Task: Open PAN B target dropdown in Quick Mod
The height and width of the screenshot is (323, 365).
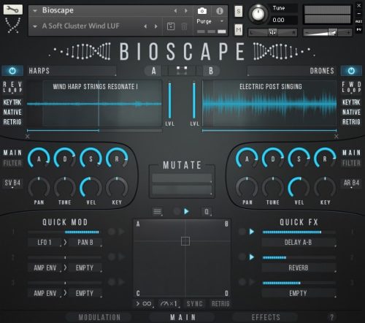Action: tap(85, 243)
